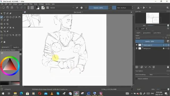Show hidden system tray icons
Screen dimensions: 170x96
[x=132, y=93]
